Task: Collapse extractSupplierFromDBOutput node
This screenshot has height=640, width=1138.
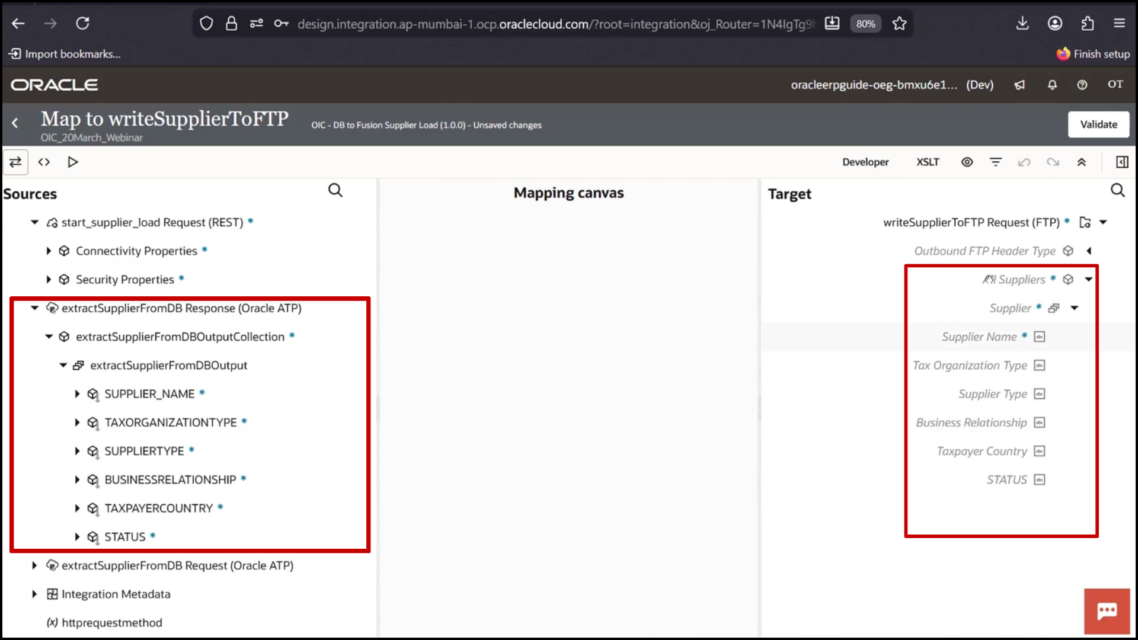Action: [x=63, y=365]
